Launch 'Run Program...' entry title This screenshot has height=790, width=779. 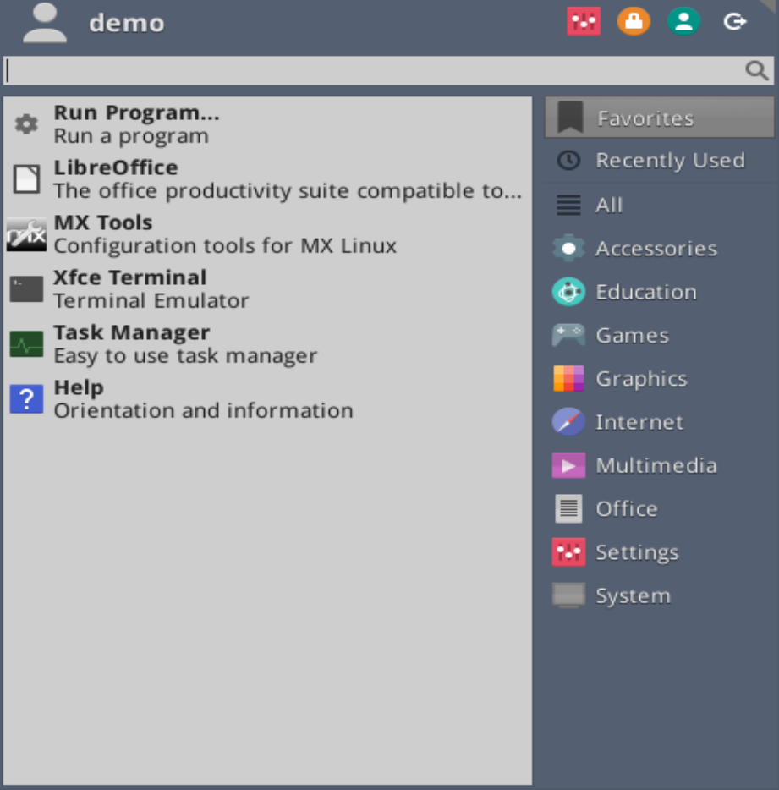pos(136,112)
